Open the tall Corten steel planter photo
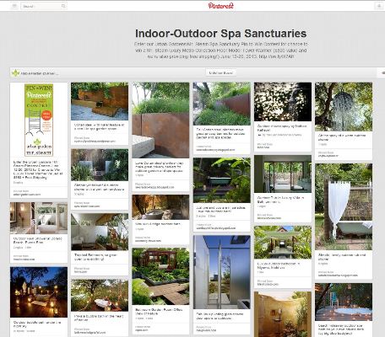 [x=160, y=120]
